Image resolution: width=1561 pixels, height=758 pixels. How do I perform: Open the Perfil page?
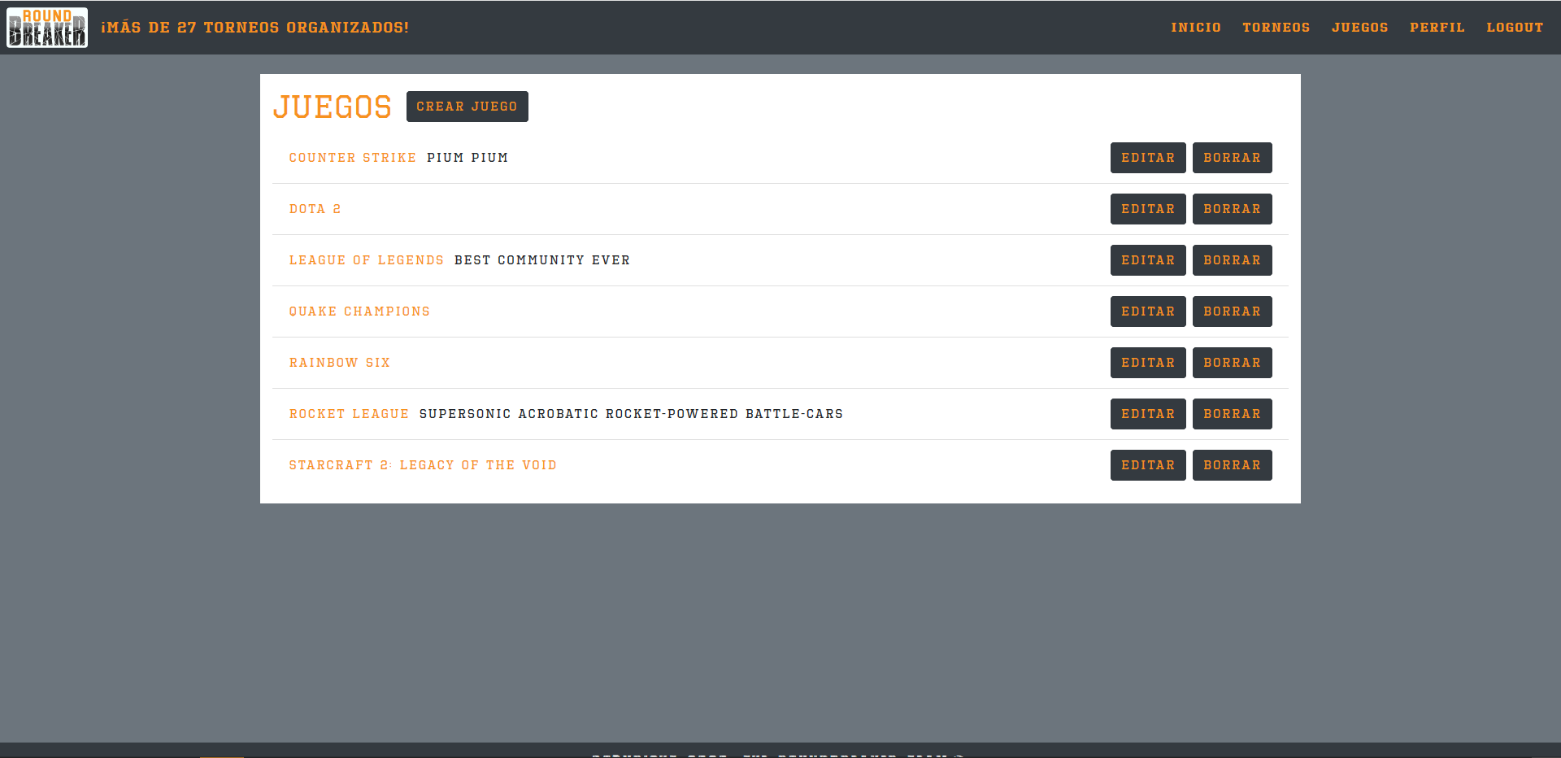click(1437, 28)
